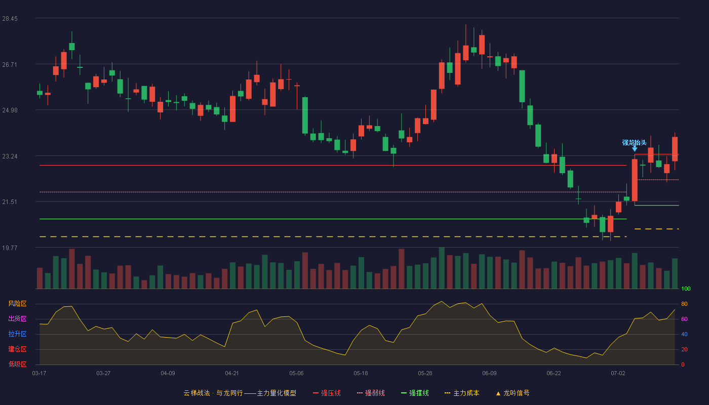Click the magenta 60 indicator scale value

click(684, 319)
